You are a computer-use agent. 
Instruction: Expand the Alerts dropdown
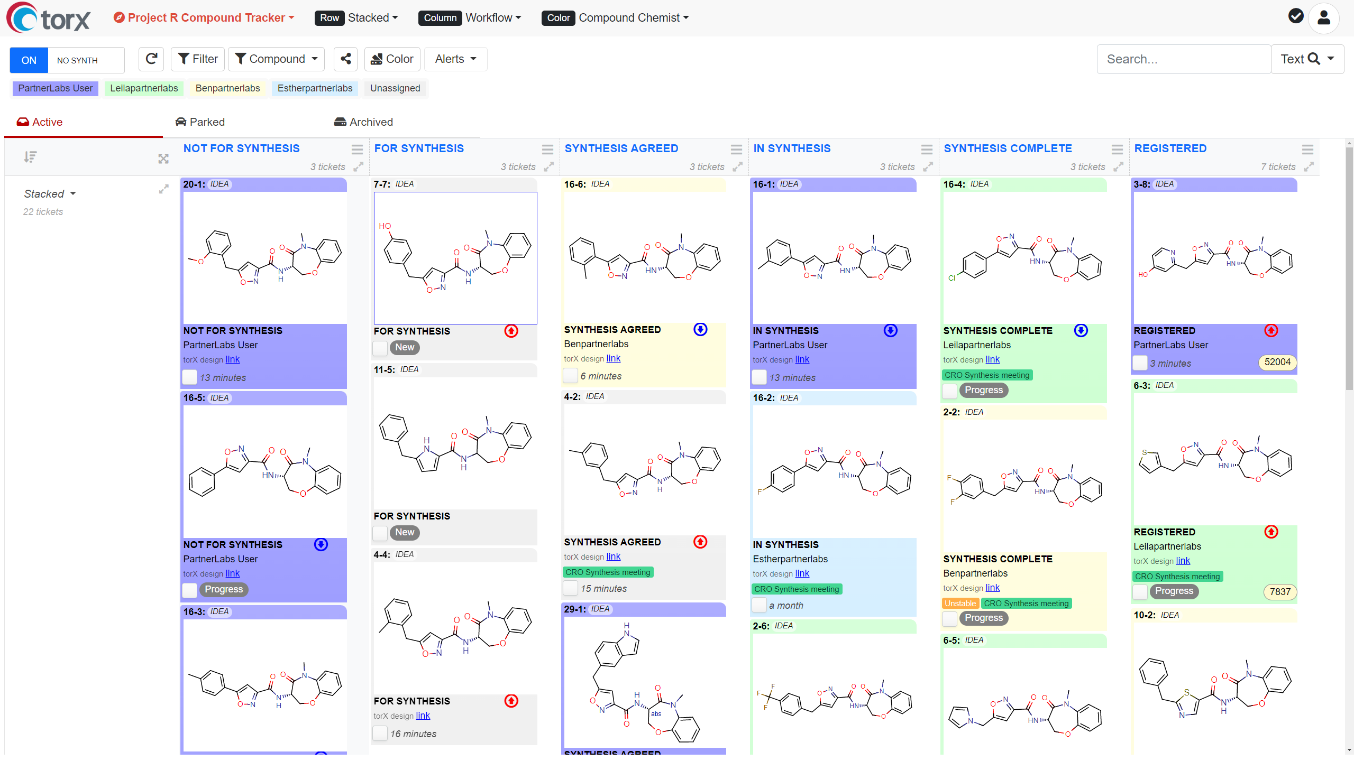coord(455,59)
